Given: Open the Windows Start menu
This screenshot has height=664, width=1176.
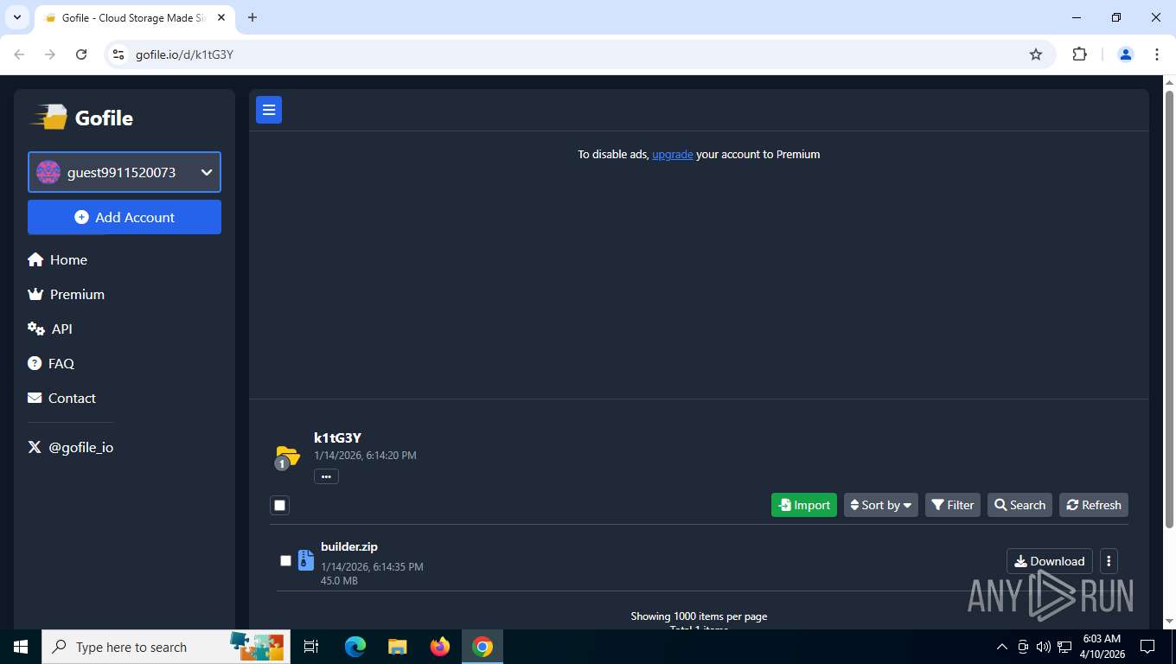Looking at the screenshot, I should tap(21, 647).
